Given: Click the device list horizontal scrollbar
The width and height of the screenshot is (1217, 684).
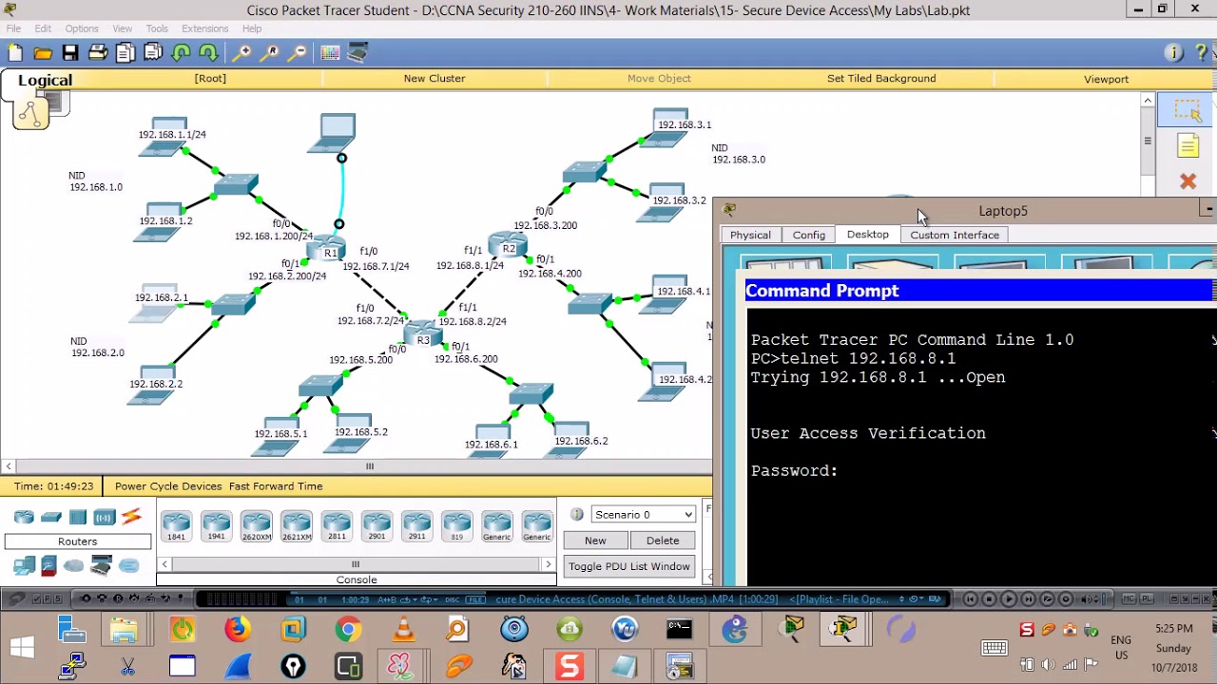Looking at the screenshot, I should [356, 564].
